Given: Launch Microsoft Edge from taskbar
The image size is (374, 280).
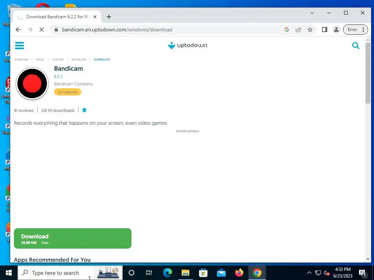Looking at the screenshot, I should (x=168, y=273).
